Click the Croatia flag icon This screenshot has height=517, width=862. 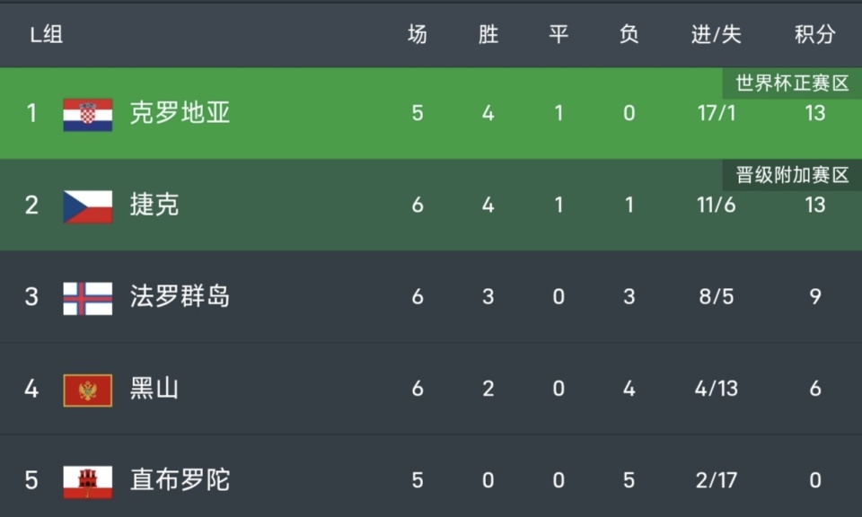[x=88, y=114]
